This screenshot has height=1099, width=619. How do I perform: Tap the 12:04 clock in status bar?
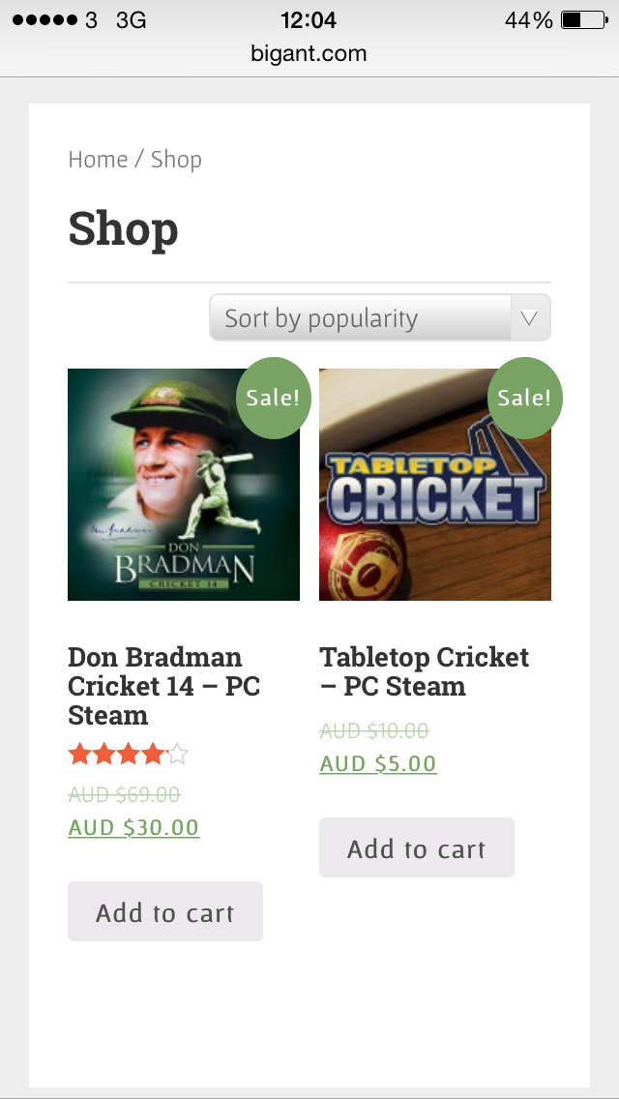(309, 19)
